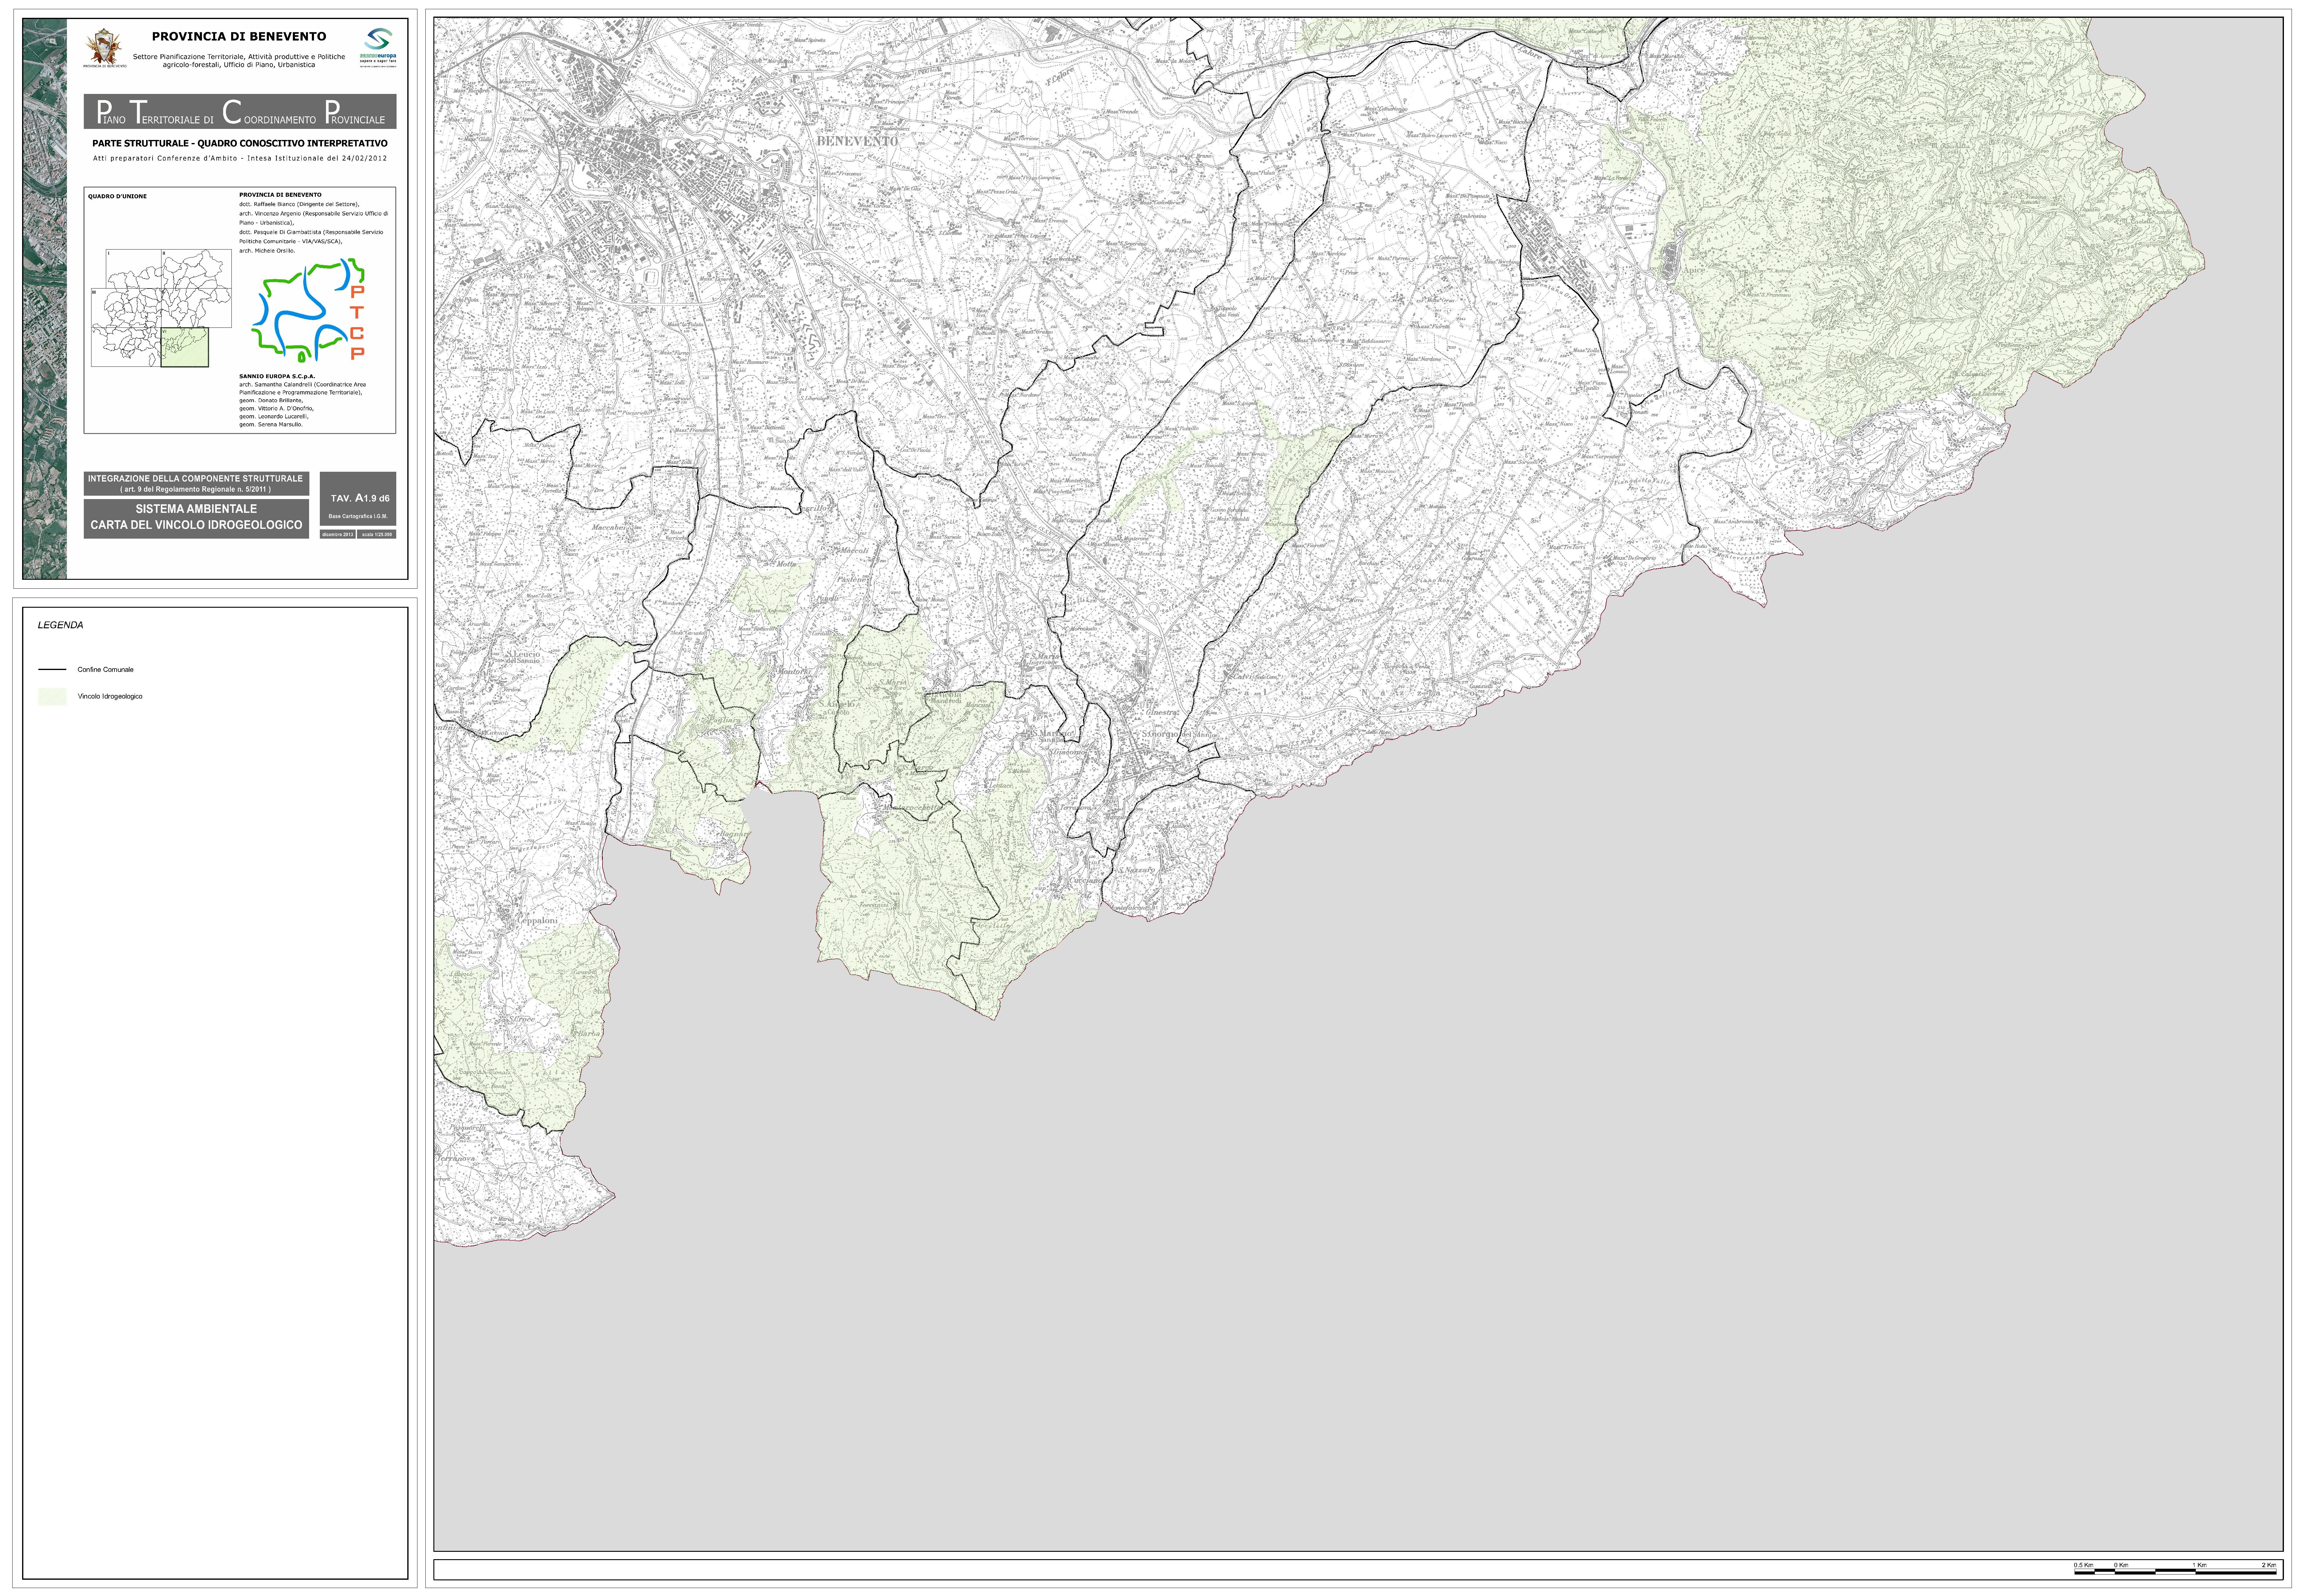Click the 'PROVINCIA DI BENEVENTO' main heading
Screen dimensions: 2306x1596
tap(239, 36)
